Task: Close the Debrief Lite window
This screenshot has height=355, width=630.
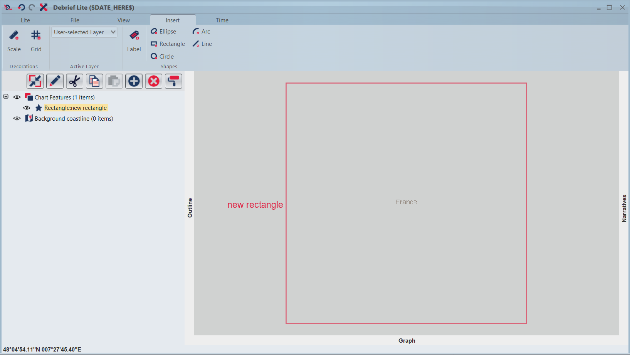Action: 622,7
